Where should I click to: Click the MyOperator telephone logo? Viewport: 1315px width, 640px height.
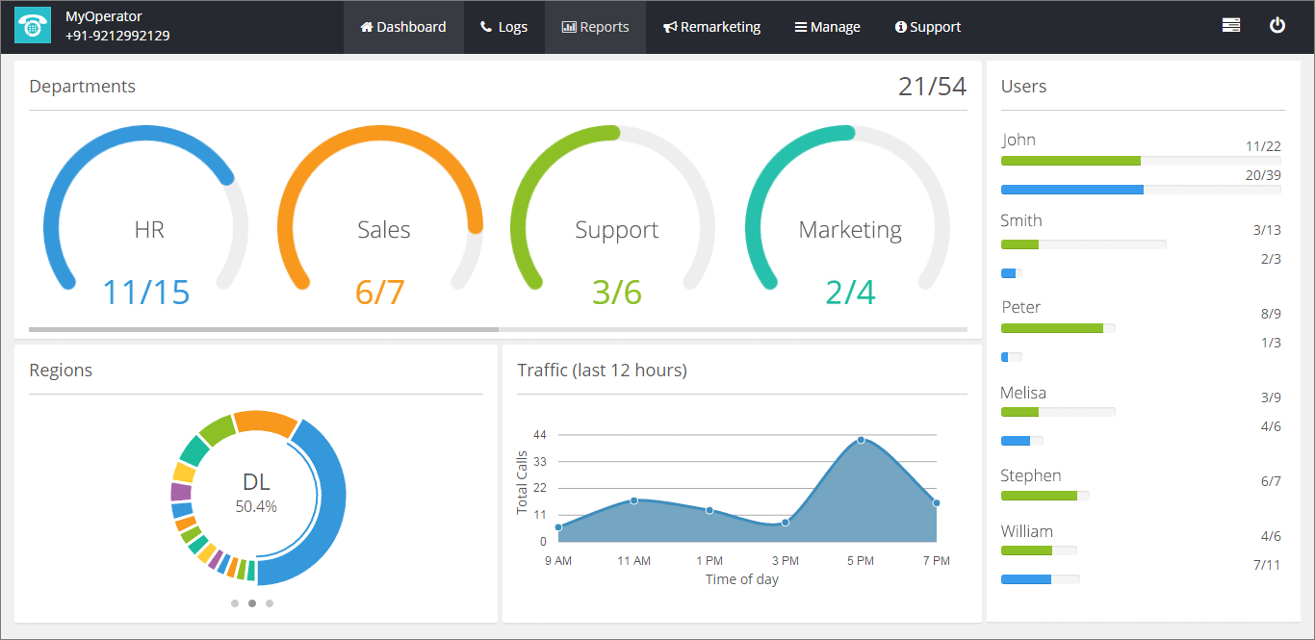pyautogui.click(x=32, y=26)
